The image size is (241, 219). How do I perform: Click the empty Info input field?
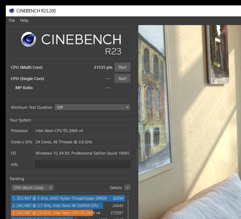point(83,164)
